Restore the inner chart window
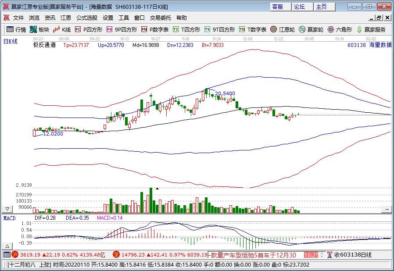 [x=379, y=18]
